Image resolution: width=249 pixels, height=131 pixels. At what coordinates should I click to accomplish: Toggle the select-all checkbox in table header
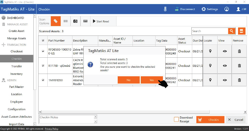pyautogui.click(x=43, y=41)
